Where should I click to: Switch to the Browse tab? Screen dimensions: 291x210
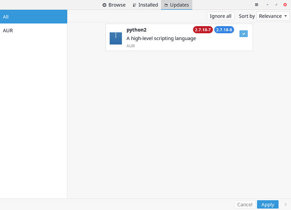[114, 5]
